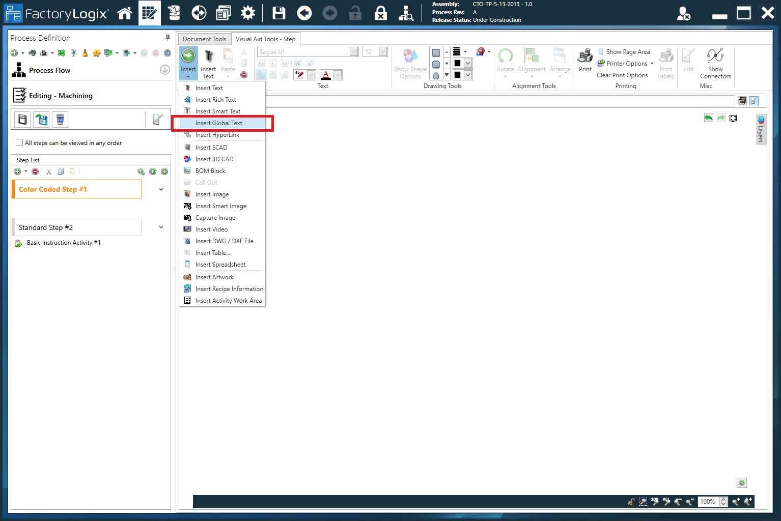Open the font color picker
This screenshot has height=521, width=781.
pos(338,74)
